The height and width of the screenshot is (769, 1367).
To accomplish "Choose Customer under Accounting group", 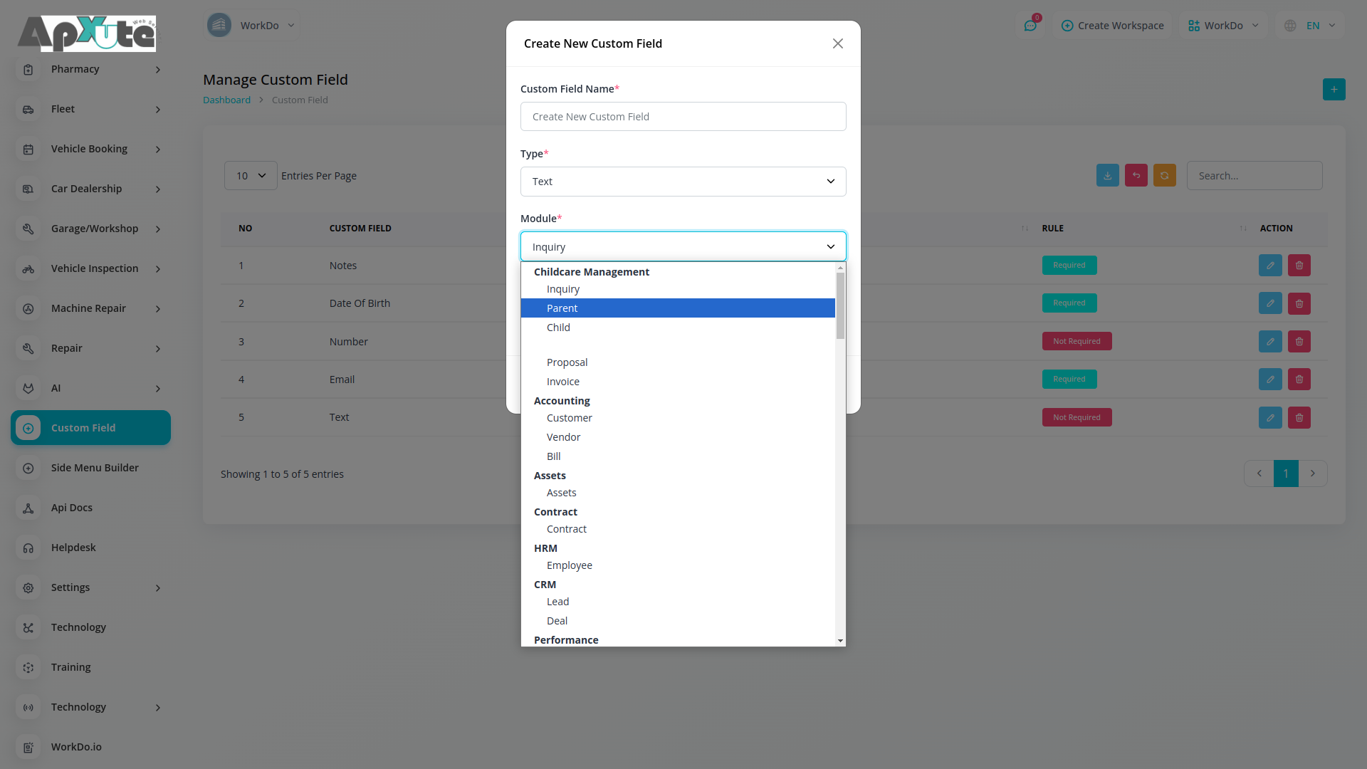I will (x=569, y=418).
